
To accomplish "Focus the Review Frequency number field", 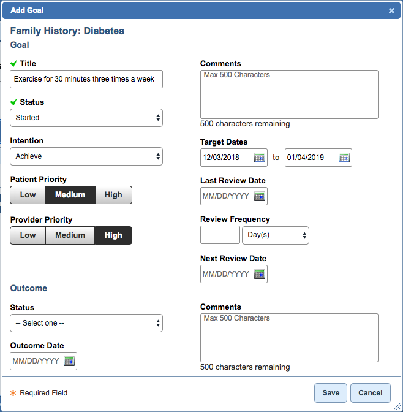I will click(220, 235).
